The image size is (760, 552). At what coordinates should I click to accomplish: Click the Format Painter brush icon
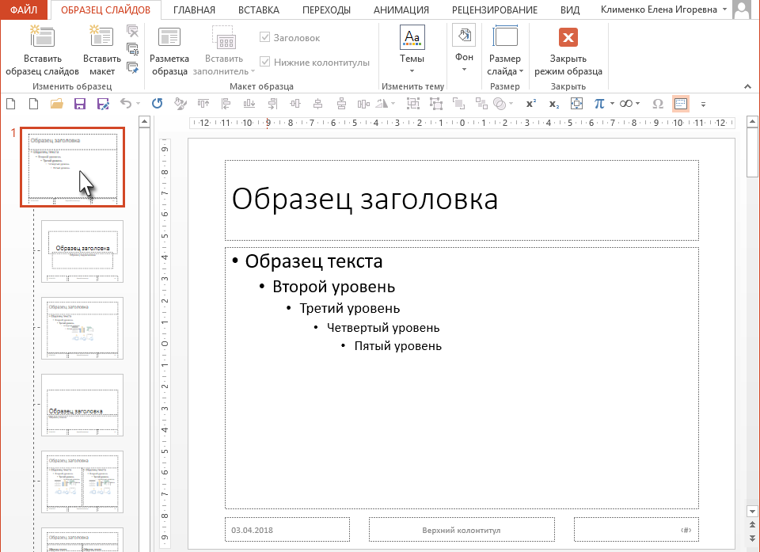pos(180,103)
